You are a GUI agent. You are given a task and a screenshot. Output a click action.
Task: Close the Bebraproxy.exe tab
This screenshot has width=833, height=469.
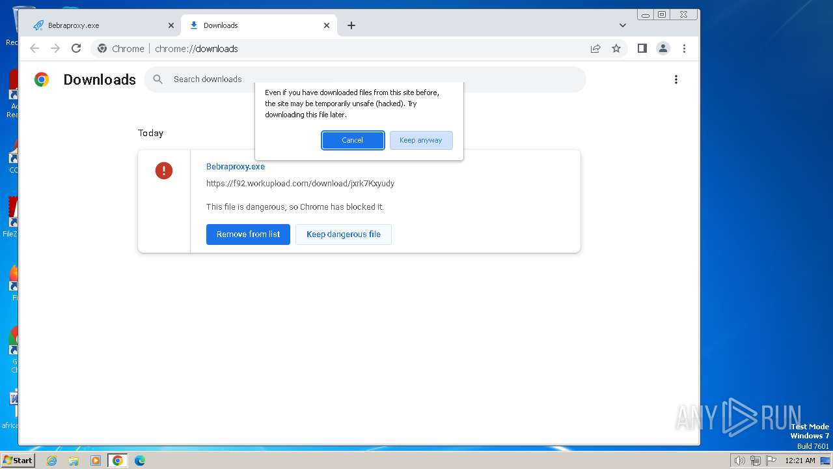coord(171,25)
